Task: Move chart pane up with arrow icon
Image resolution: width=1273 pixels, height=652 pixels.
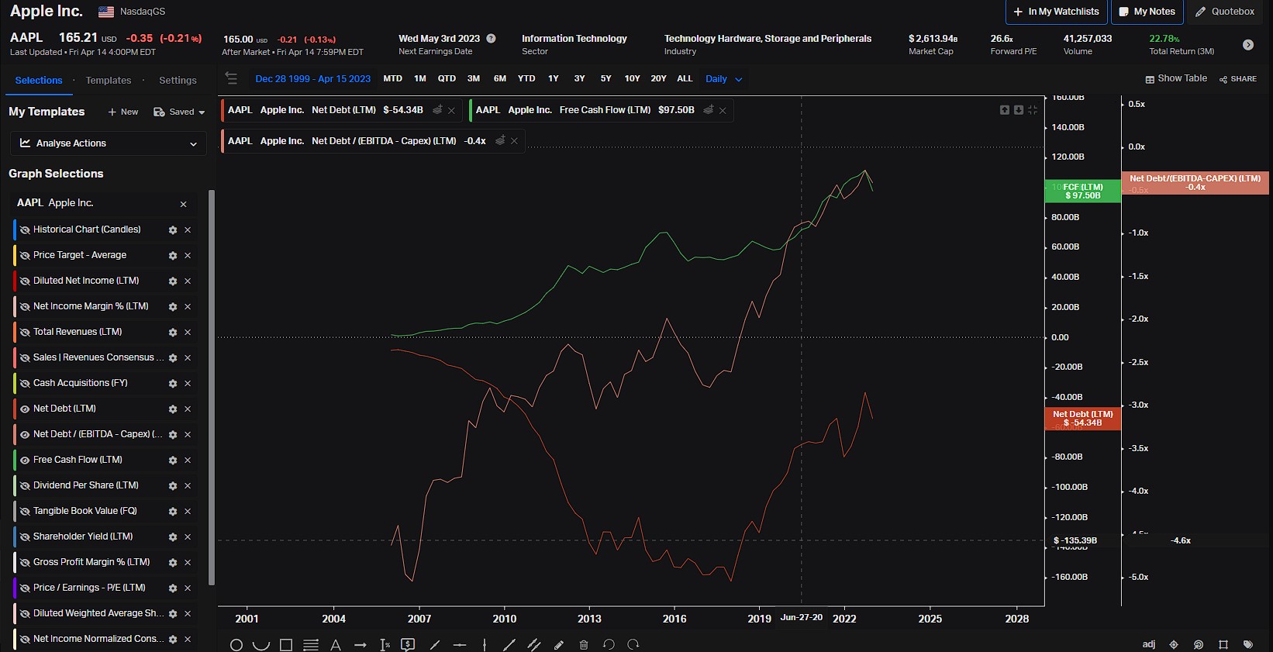Action: pos(1005,110)
